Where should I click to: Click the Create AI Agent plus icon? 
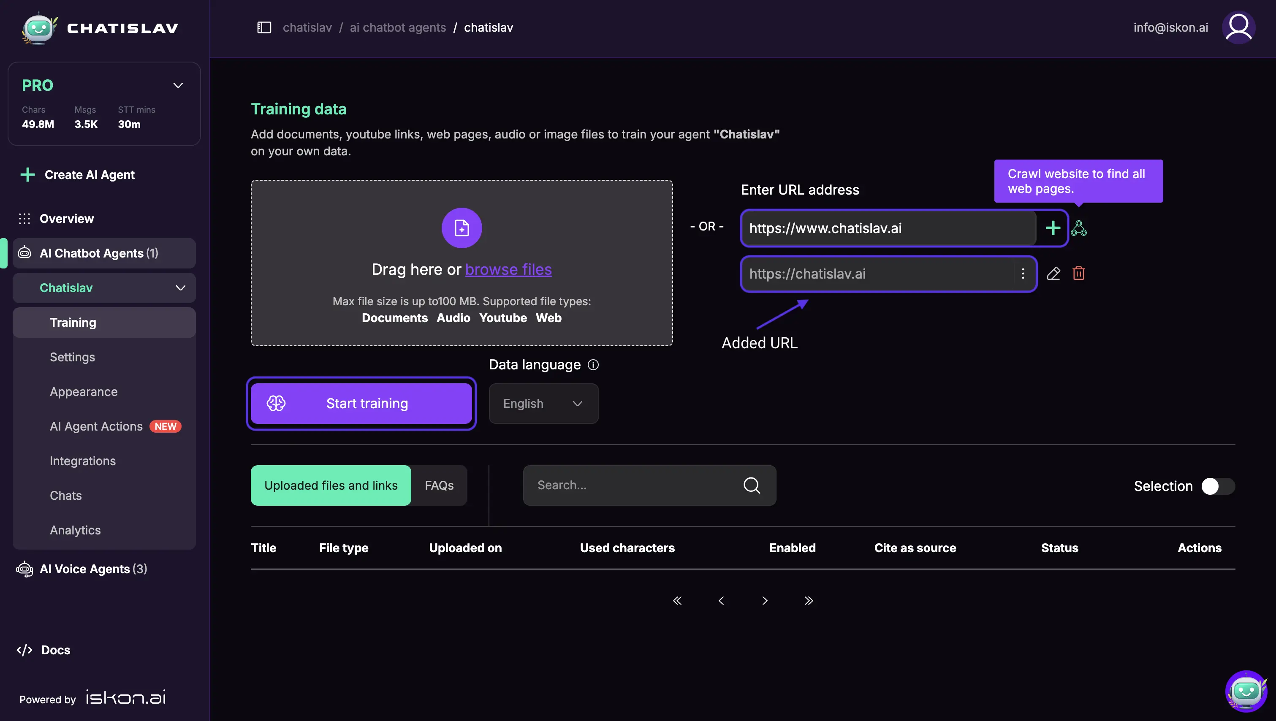[x=28, y=174]
